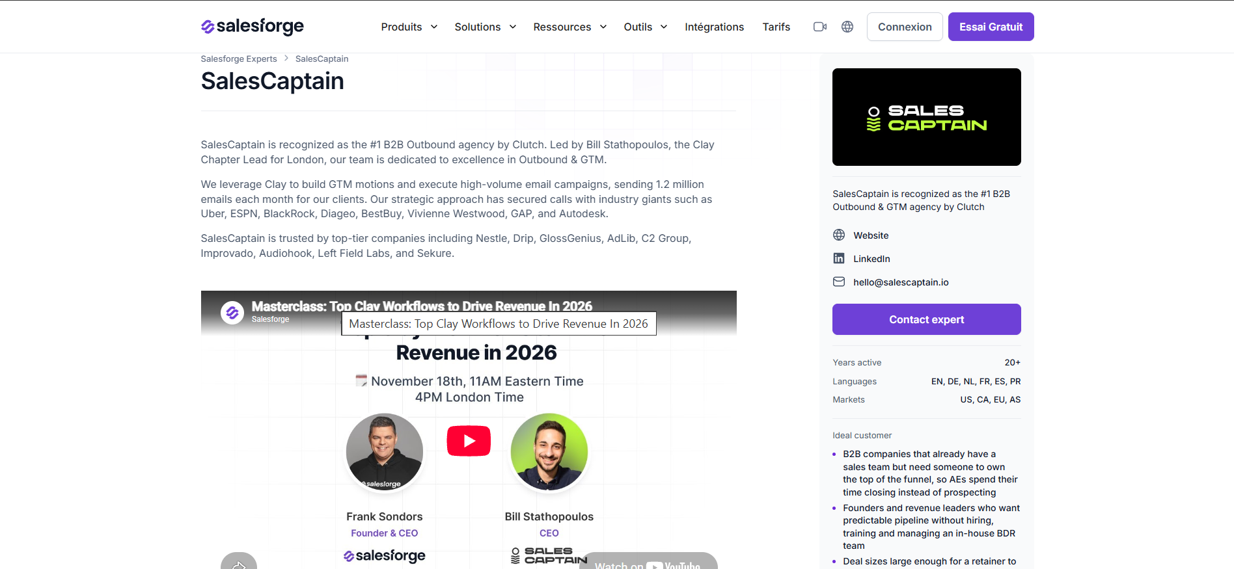Screen dimensions: 1234x569
Task: Click Bill Stathopoulos' photo in the video
Action: point(549,452)
